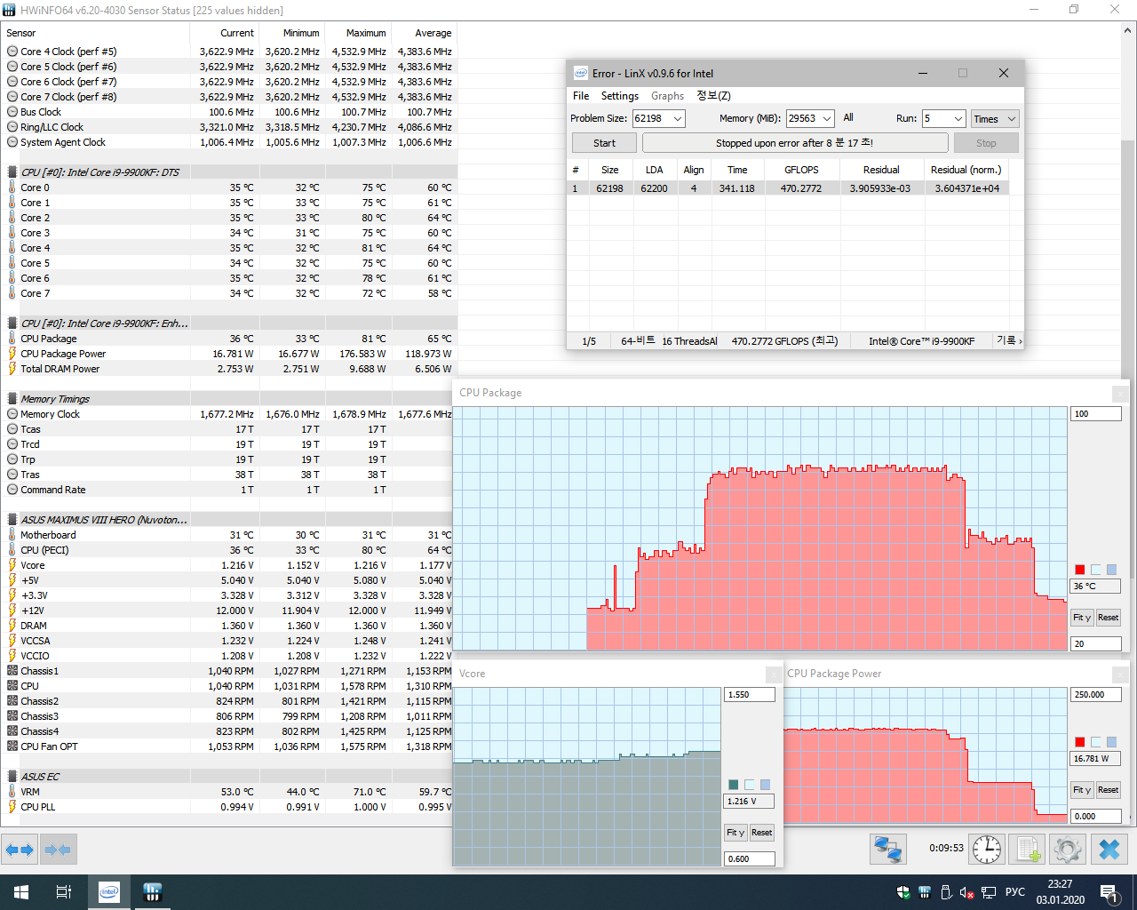Click Reset in CPU Package Power graph
Screen dimensions: 1137x910
pos(1108,790)
